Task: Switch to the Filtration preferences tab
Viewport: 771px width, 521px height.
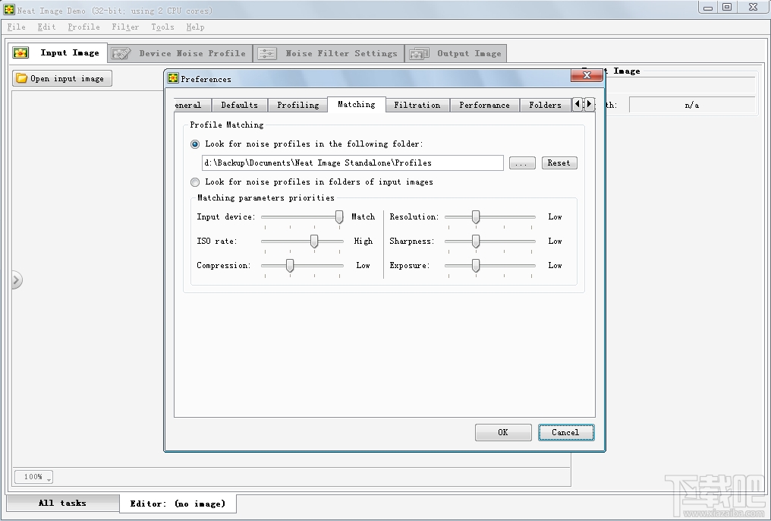Action: click(x=417, y=105)
